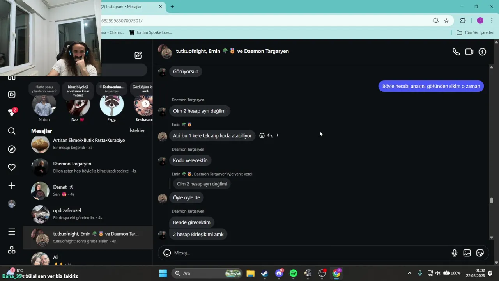Open the conversation info icon
Viewport: 499px width, 281px height.
pyautogui.click(x=482, y=52)
